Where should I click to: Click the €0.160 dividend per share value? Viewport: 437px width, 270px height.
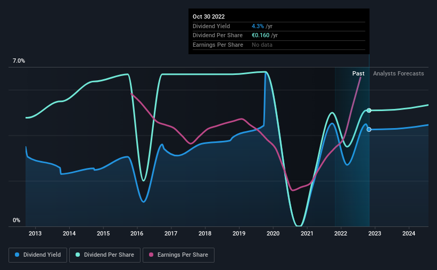point(261,36)
